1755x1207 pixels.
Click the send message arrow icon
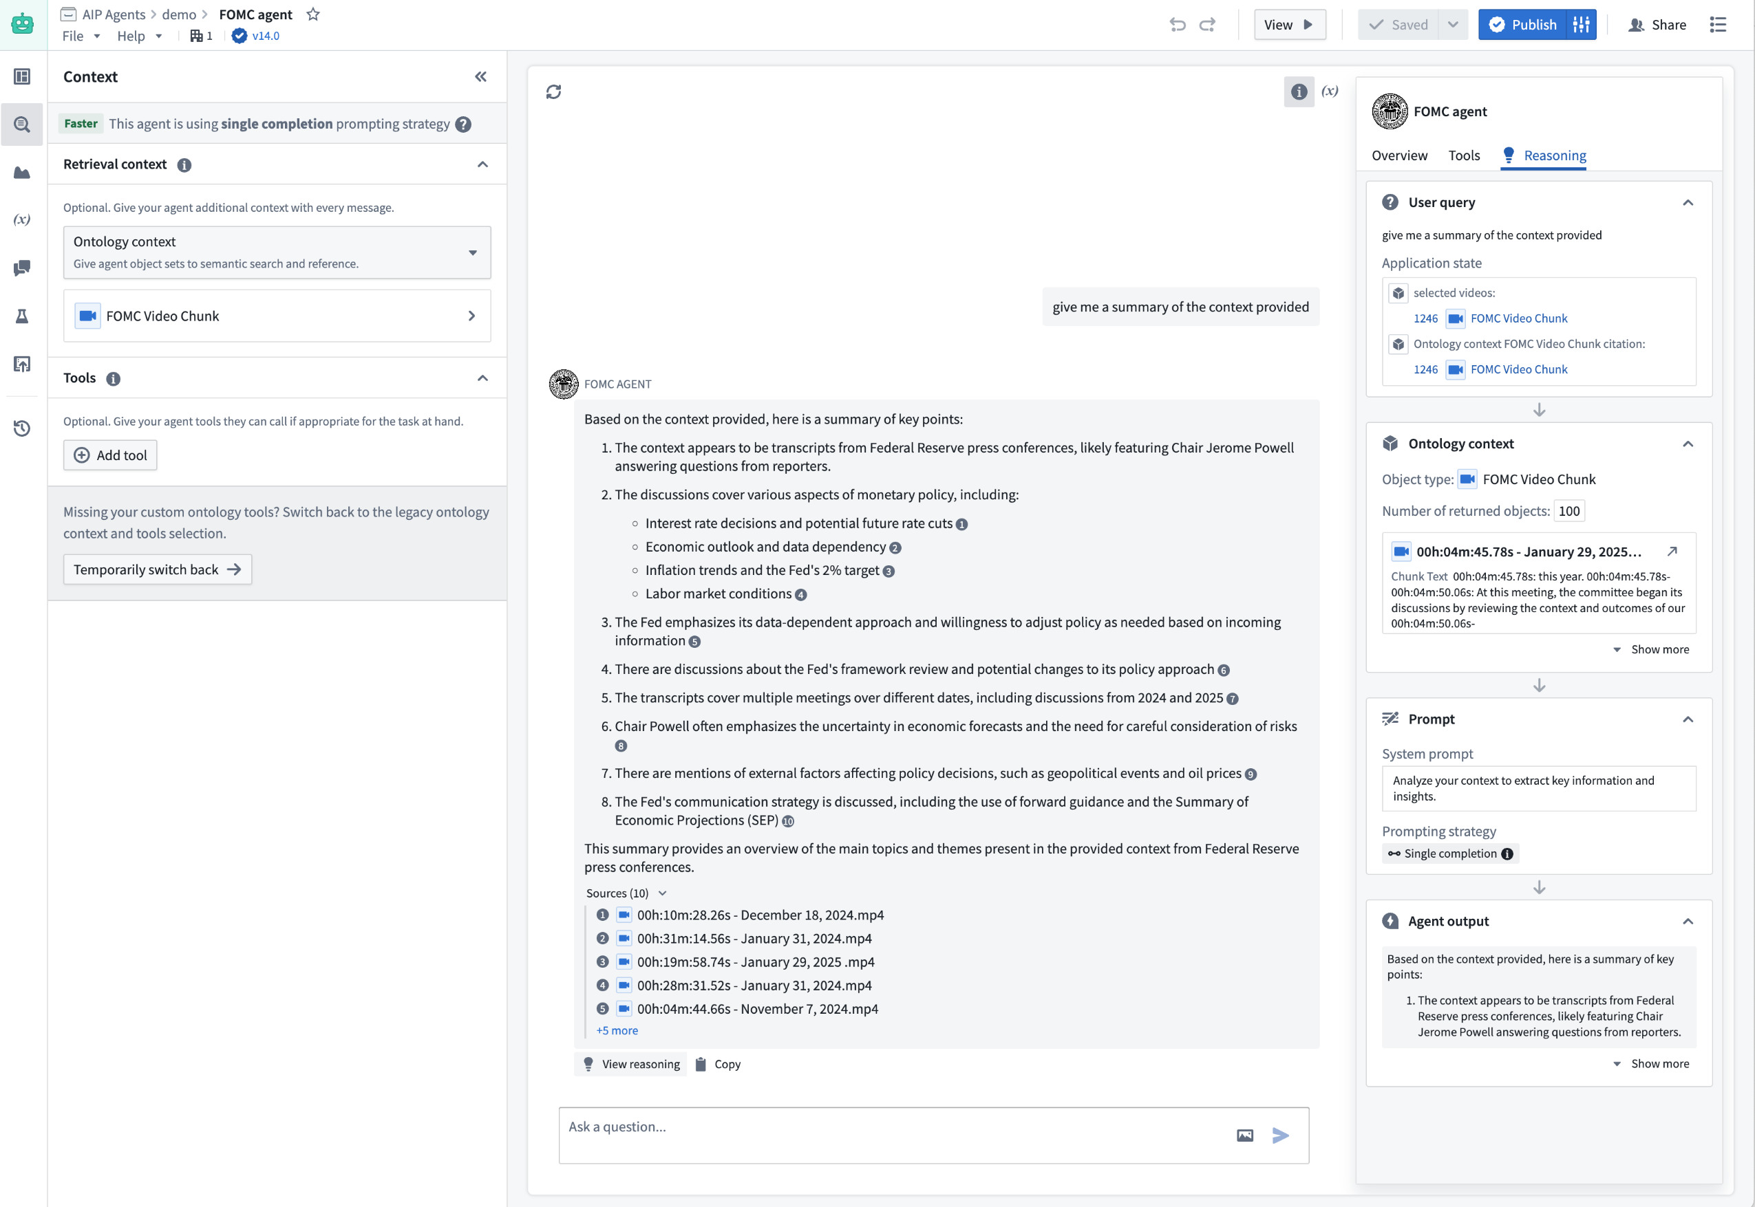[x=1281, y=1135]
